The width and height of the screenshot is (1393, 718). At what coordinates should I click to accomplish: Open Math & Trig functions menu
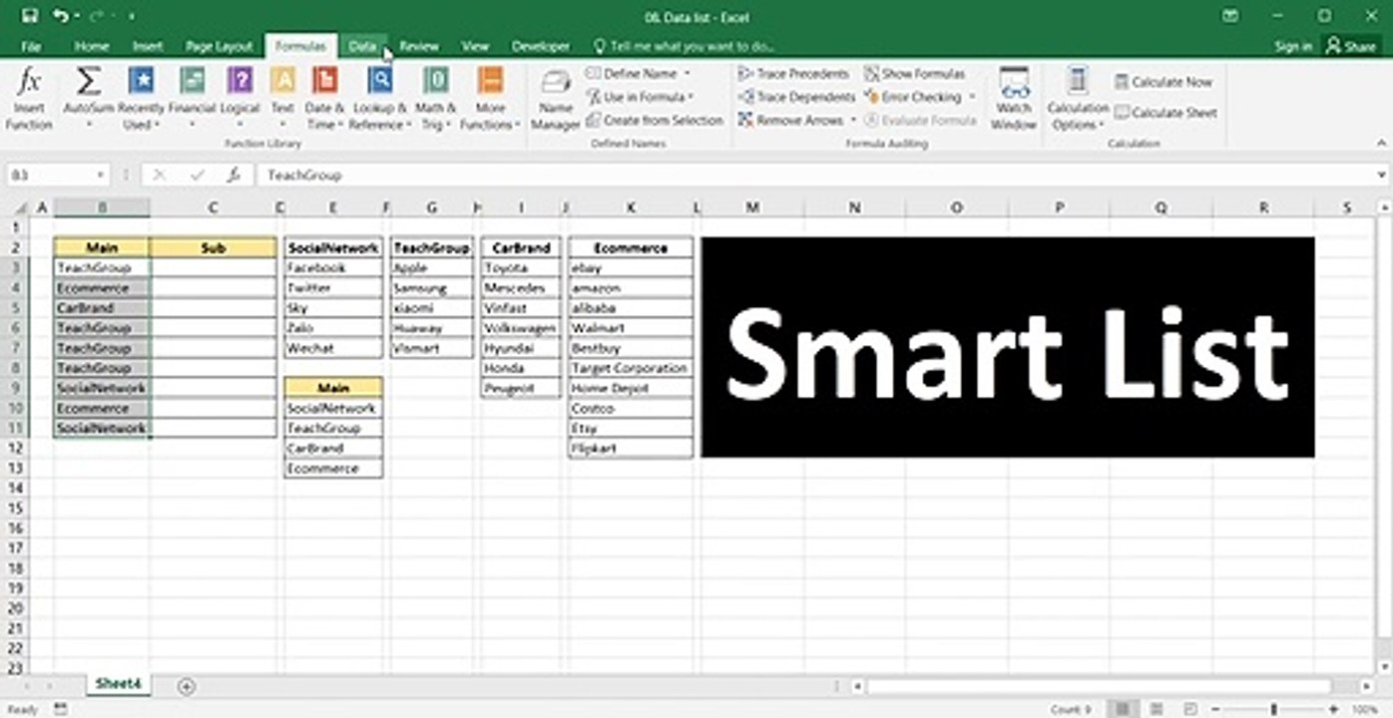click(436, 99)
